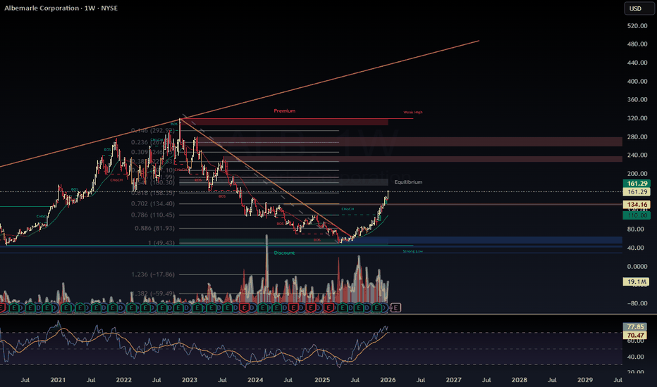657x387 pixels.
Task: Click the 2023 year on time axis
Action: click(190, 380)
